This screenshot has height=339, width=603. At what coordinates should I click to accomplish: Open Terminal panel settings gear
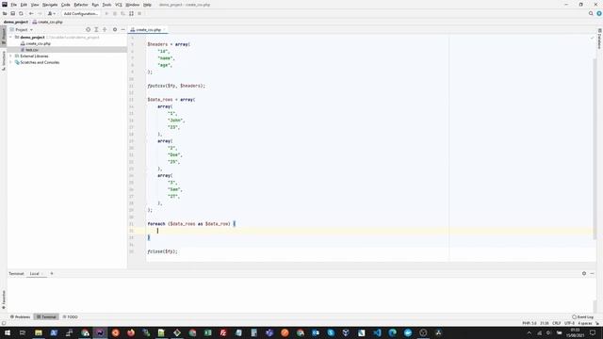(584, 274)
